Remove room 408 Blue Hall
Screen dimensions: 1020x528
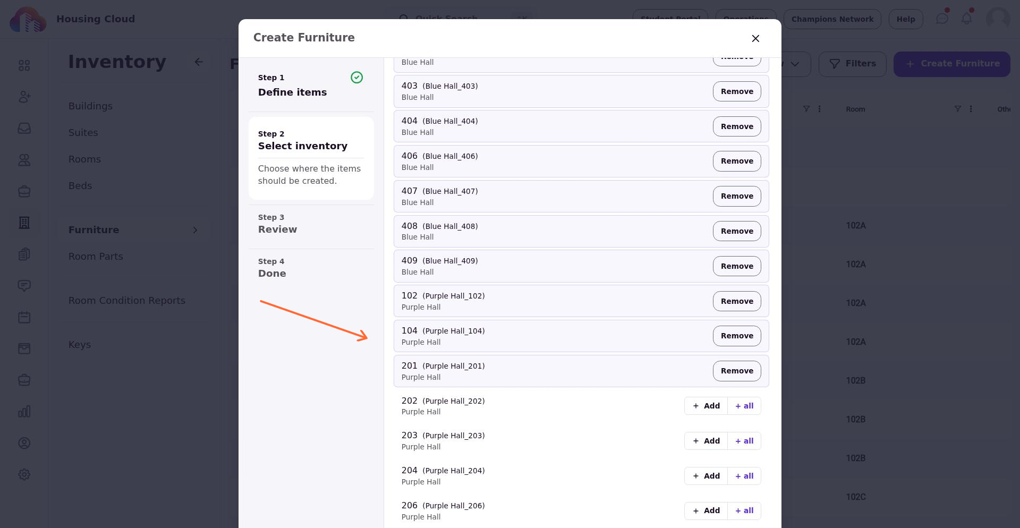tap(737, 231)
